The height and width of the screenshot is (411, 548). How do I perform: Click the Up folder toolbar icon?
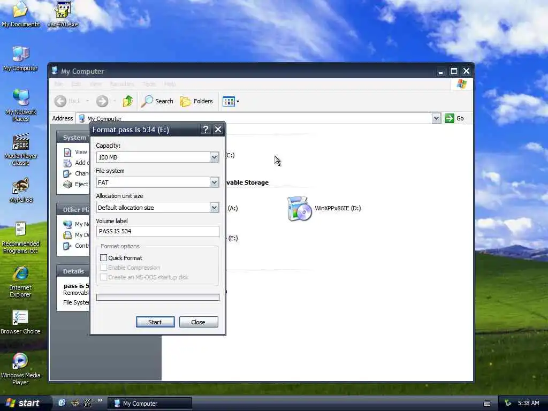[x=127, y=101]
